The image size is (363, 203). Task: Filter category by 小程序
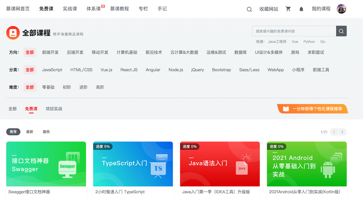[298, 70]
